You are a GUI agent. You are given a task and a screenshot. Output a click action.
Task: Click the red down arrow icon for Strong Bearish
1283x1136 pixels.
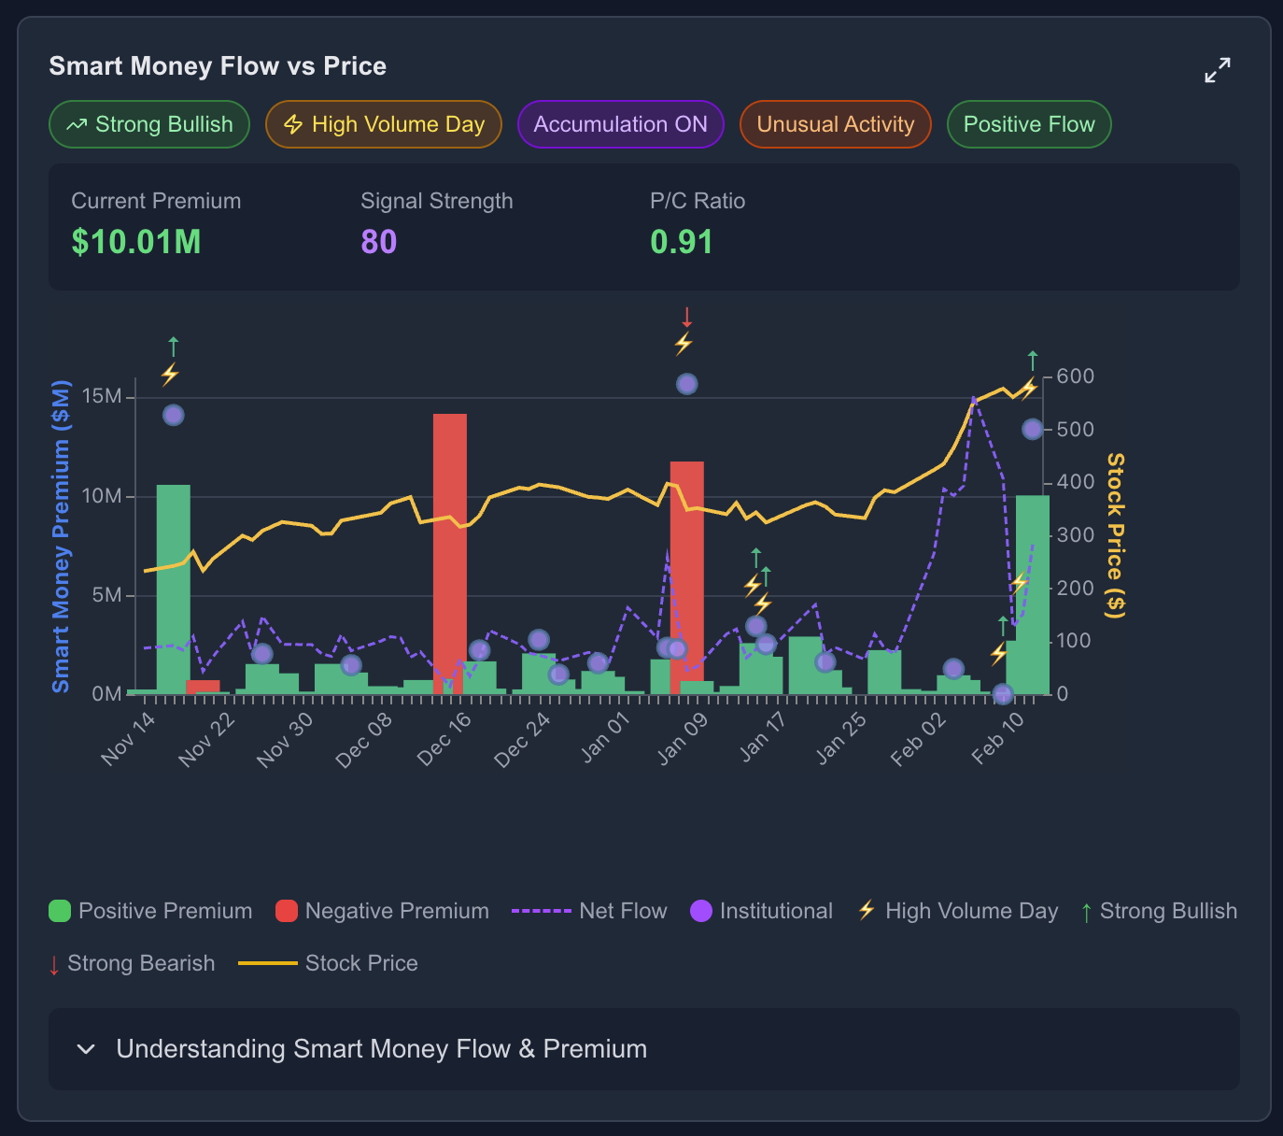[54, 963]
